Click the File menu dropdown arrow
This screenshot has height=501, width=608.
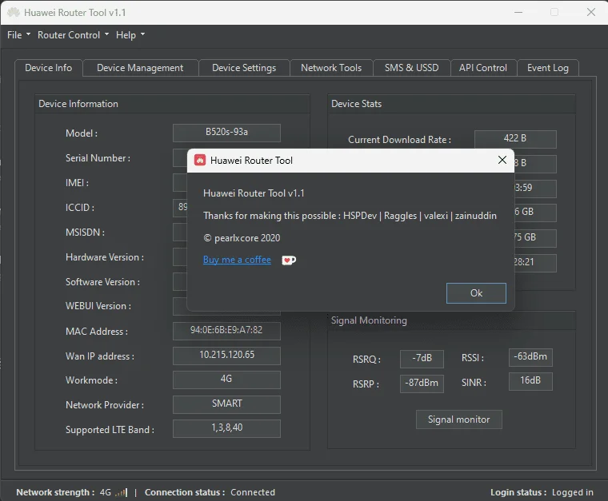point(28,34)
